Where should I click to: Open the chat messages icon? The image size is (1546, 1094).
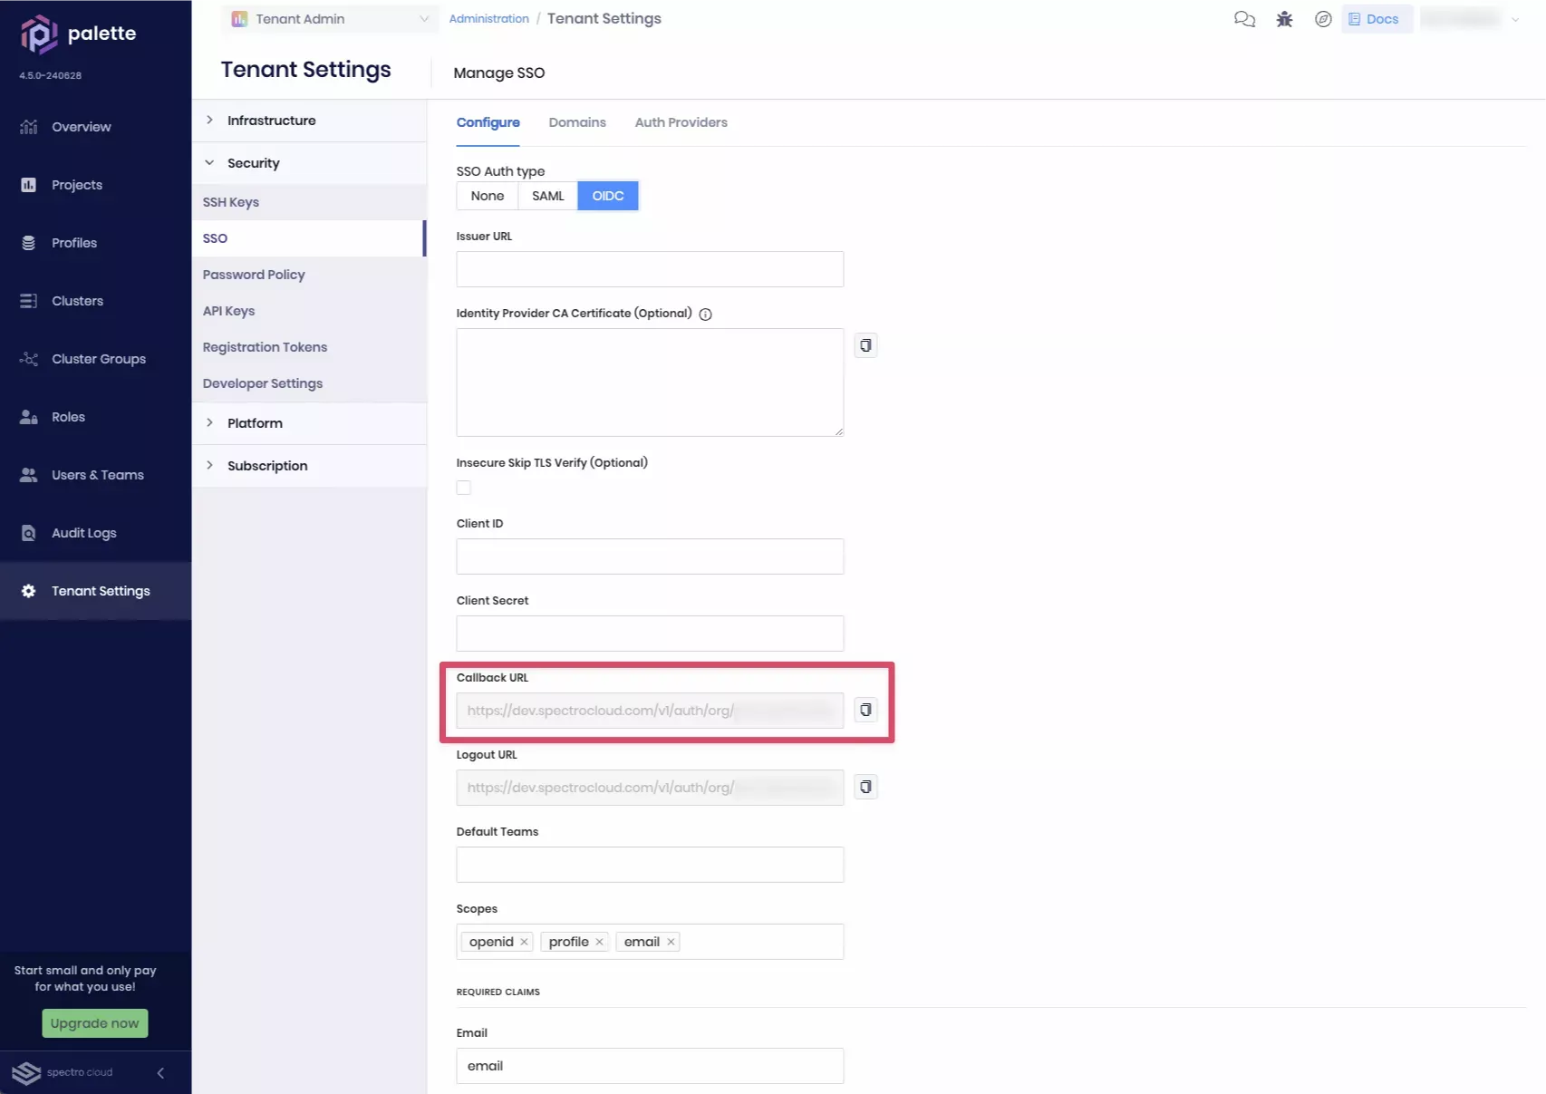1244,19
